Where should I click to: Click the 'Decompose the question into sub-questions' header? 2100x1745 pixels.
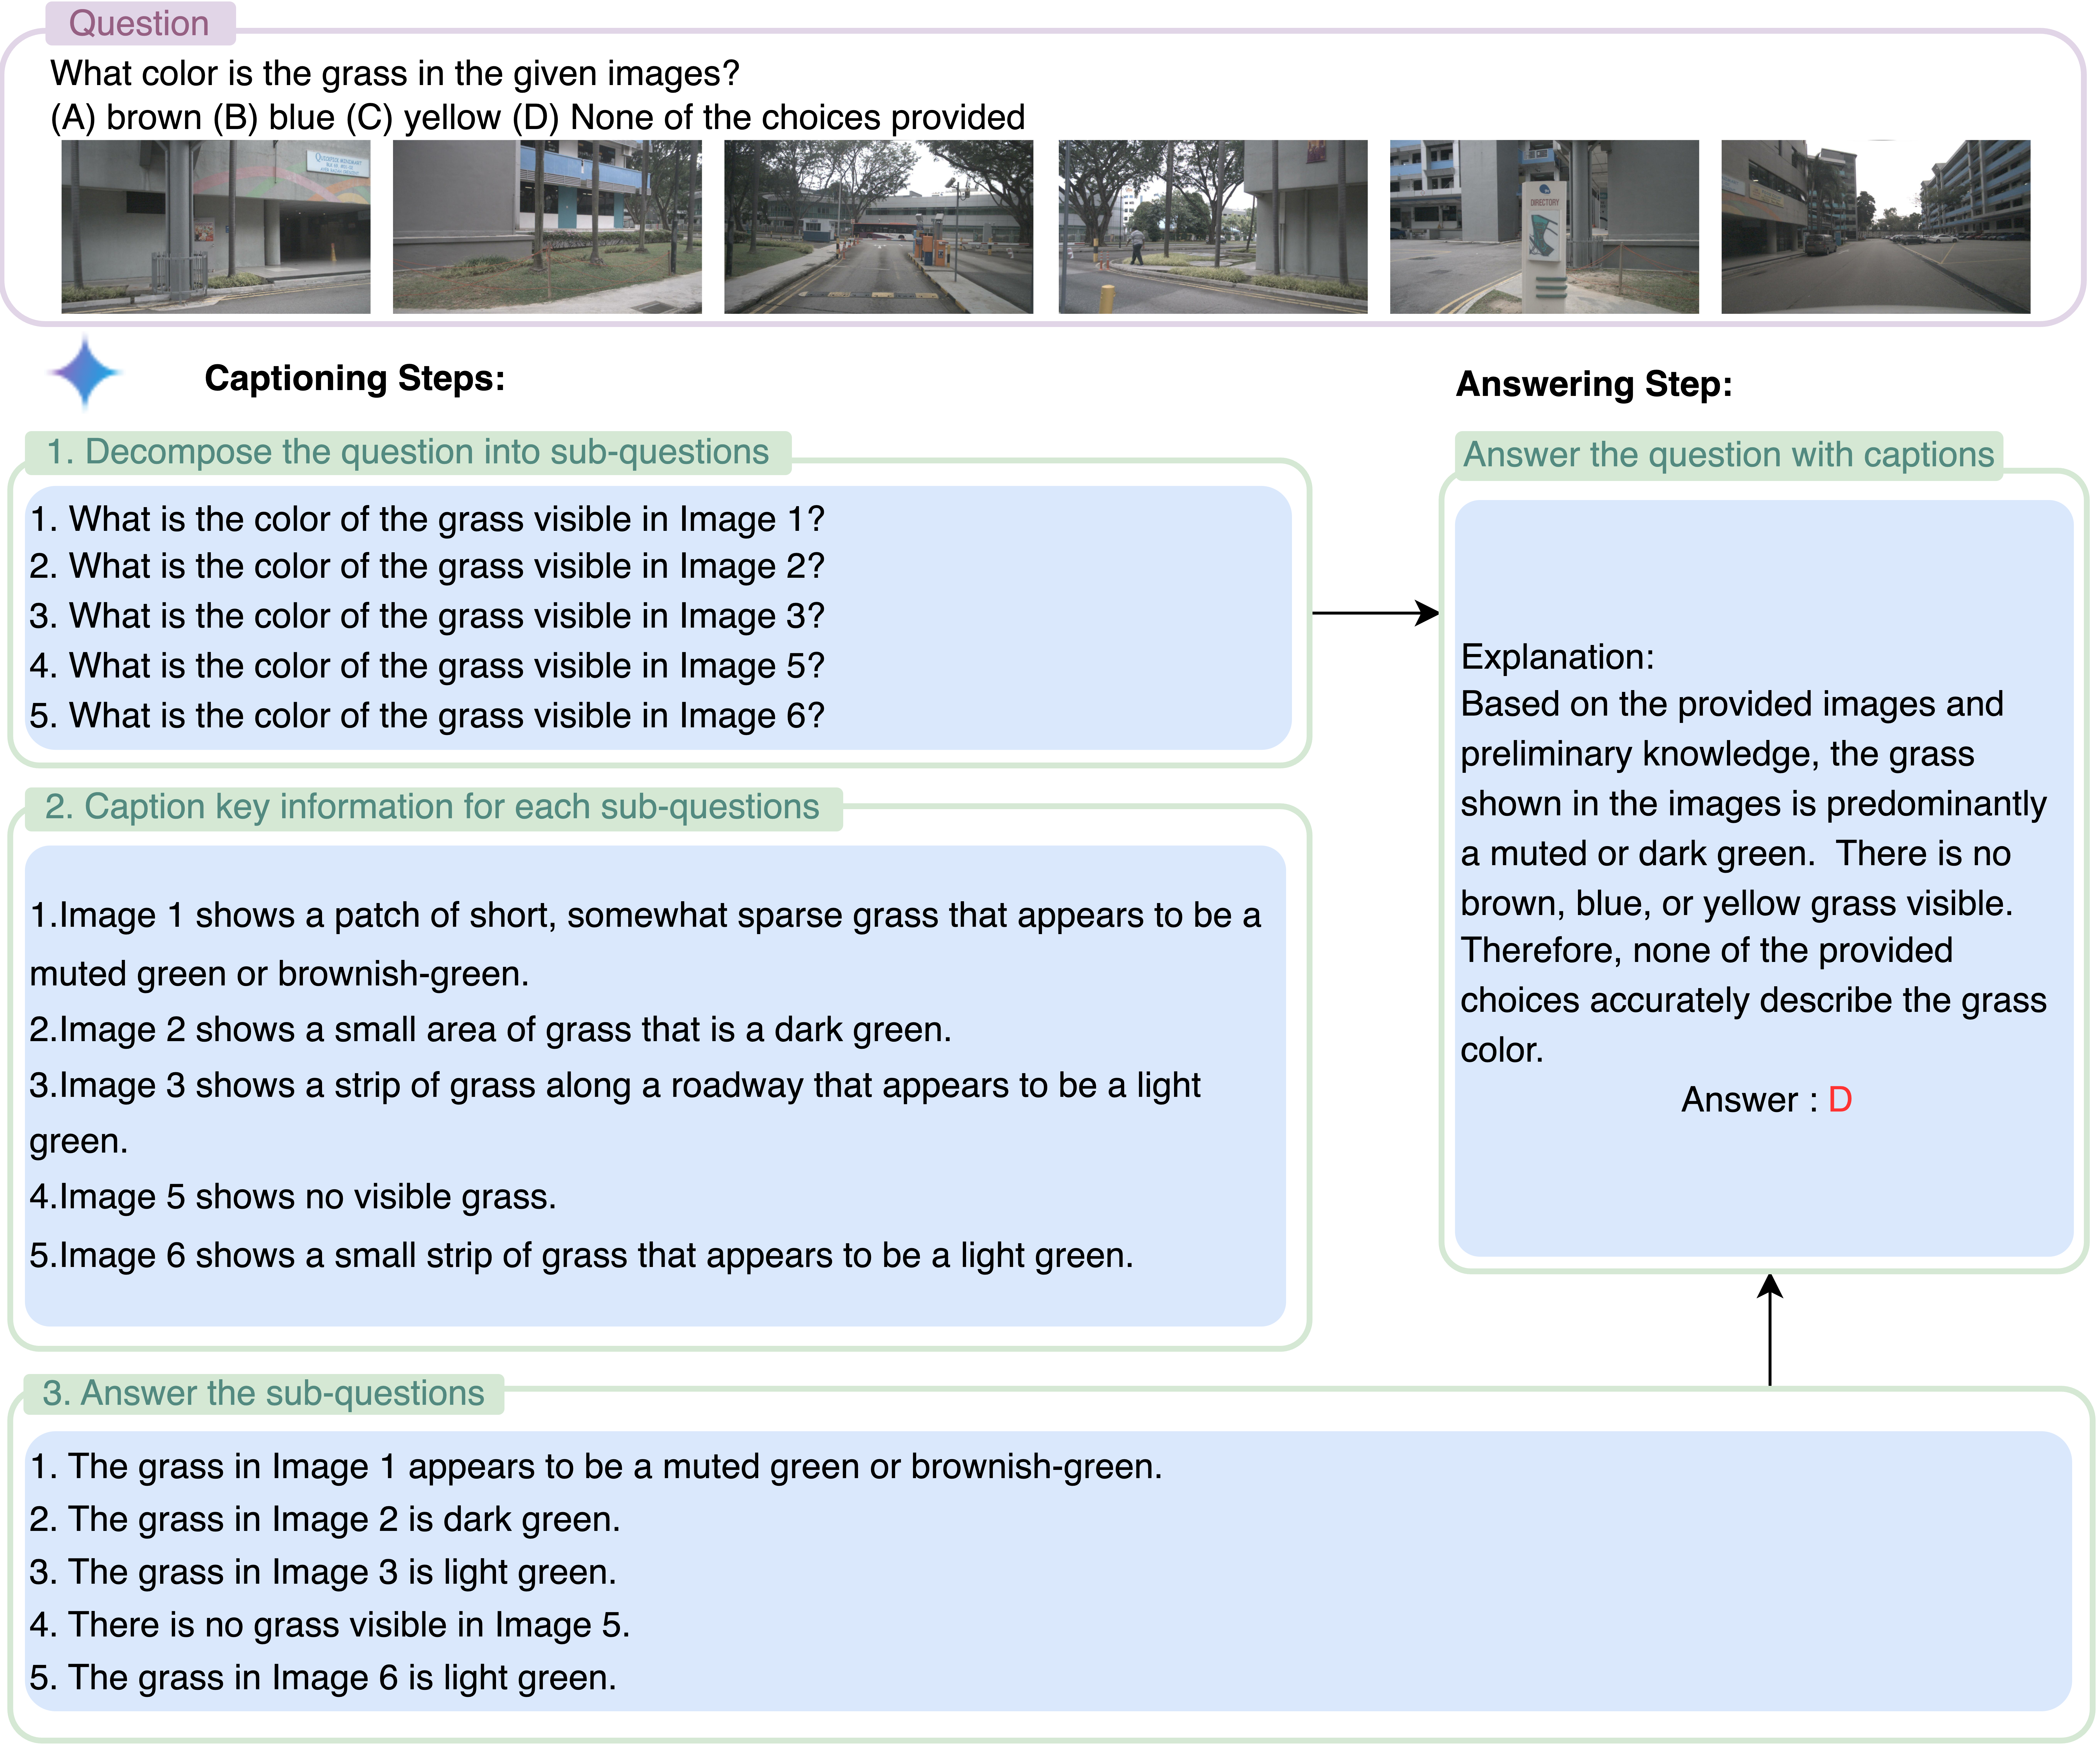408,452
